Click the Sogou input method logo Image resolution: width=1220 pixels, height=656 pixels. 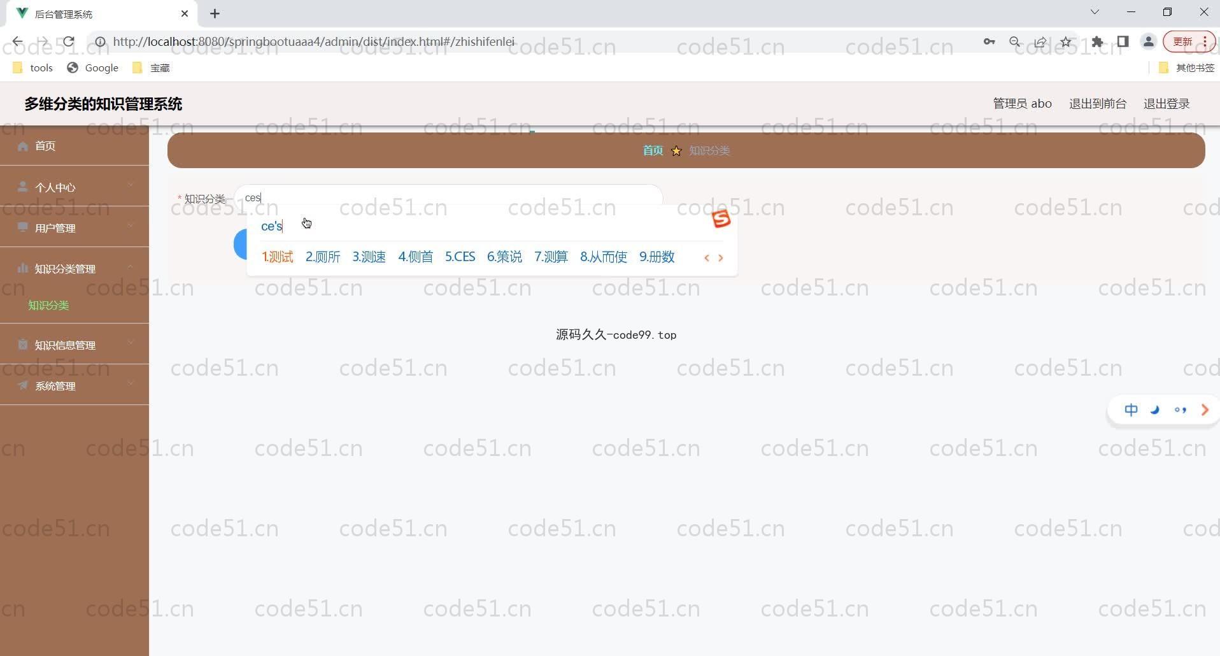coord(721,219)
